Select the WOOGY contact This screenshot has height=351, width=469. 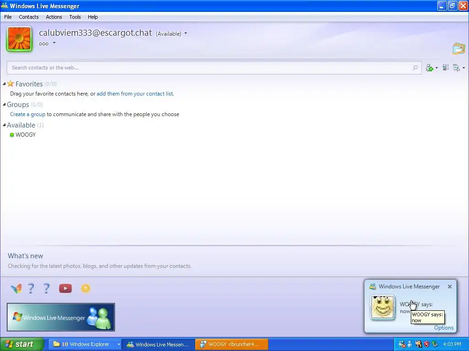(26, 135)
